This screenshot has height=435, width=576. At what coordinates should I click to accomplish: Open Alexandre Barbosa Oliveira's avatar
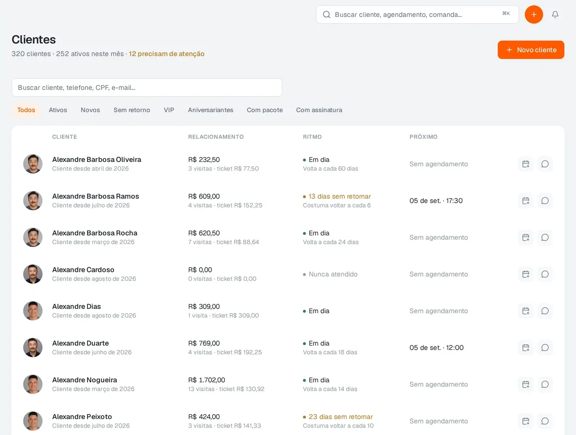[33, 164]
